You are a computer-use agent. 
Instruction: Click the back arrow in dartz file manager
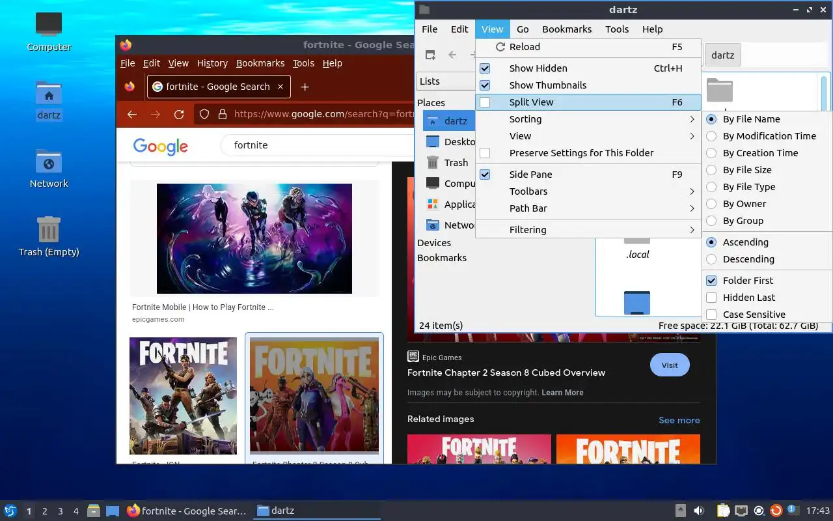tap(452, 55)
